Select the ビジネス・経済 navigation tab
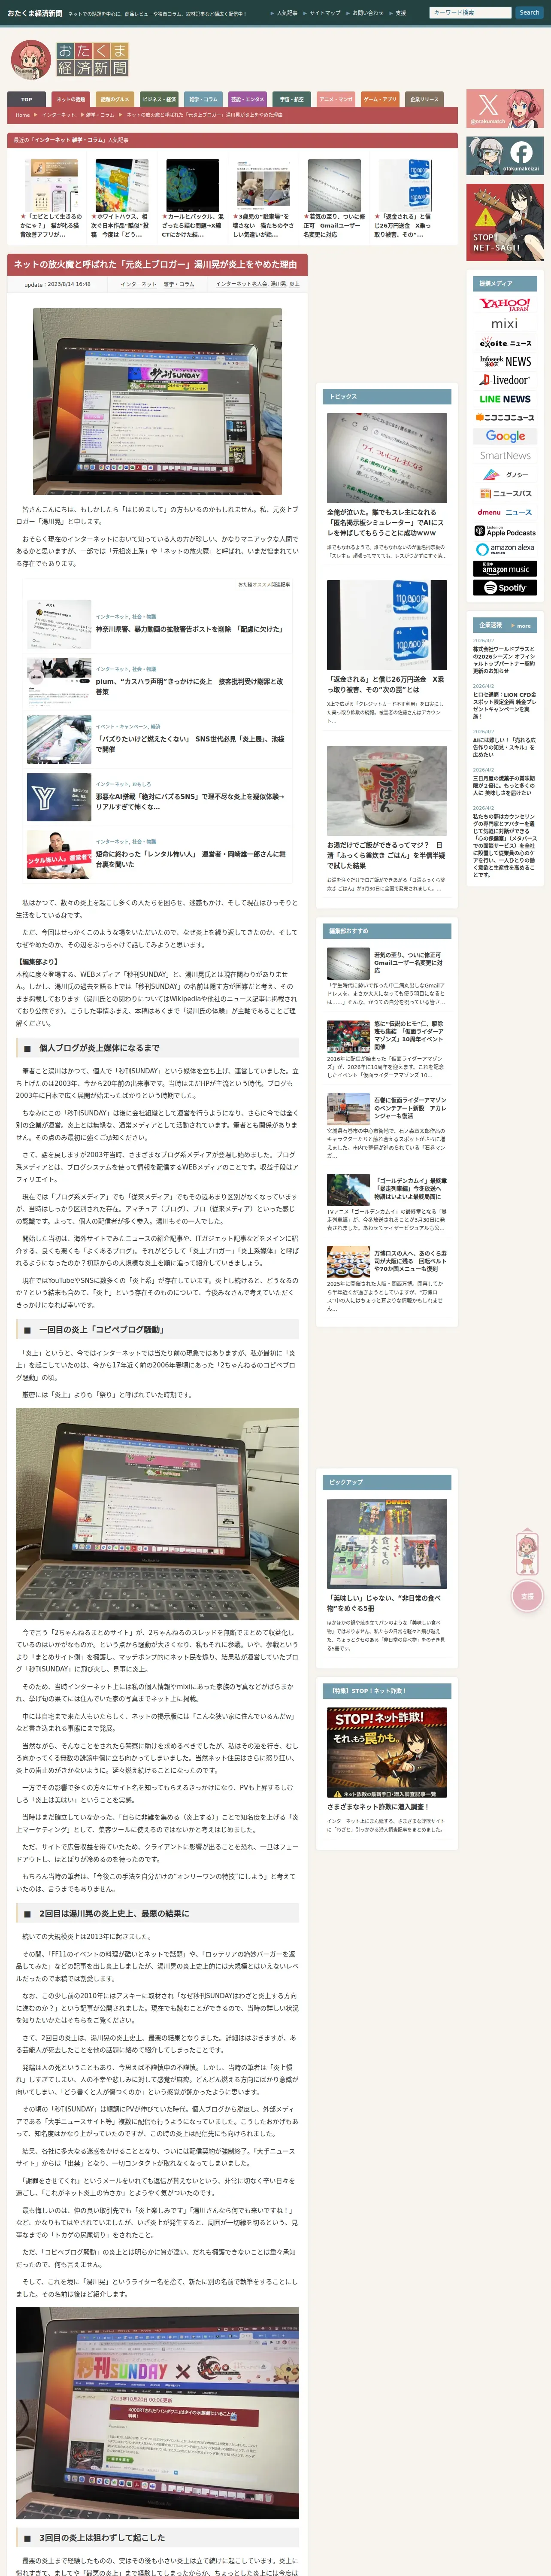 pos(159,99)
